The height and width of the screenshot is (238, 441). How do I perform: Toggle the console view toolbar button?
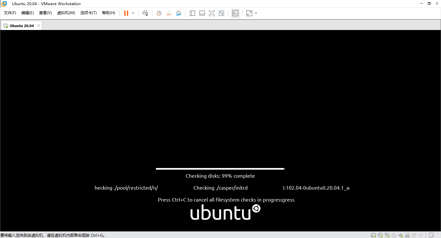click(235, 13)
